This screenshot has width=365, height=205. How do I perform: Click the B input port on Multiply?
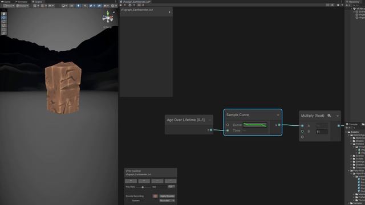coord(302,132)
